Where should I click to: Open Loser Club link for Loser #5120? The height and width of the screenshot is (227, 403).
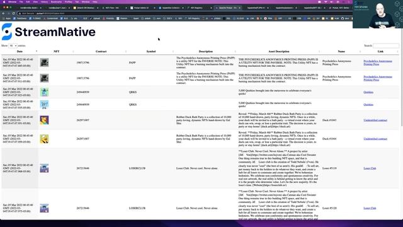(370, 208)
